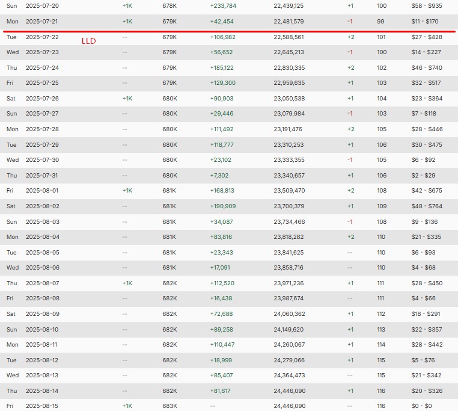Select total views 23,841,625
Image resolution: width=458 pixels, height=411 pixels.
pos(289,253)
